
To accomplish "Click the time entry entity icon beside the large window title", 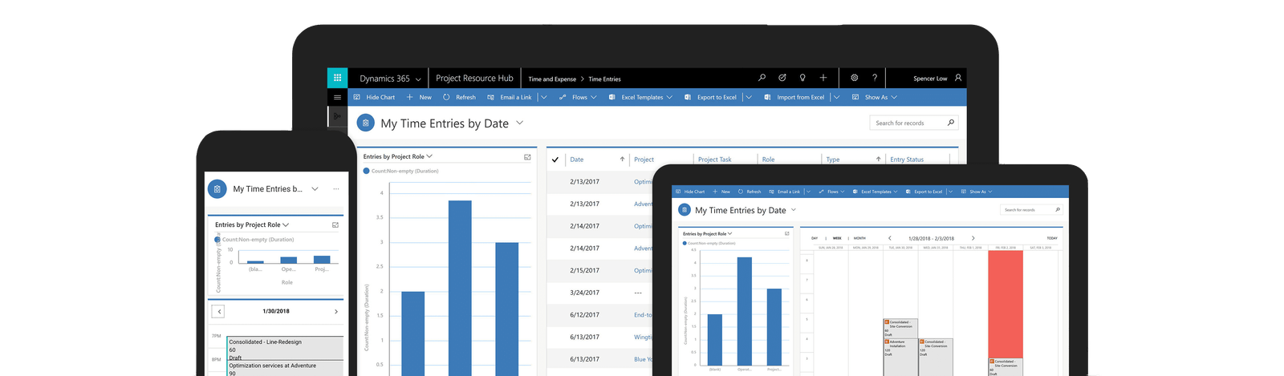I will click(x=365, y=123).
